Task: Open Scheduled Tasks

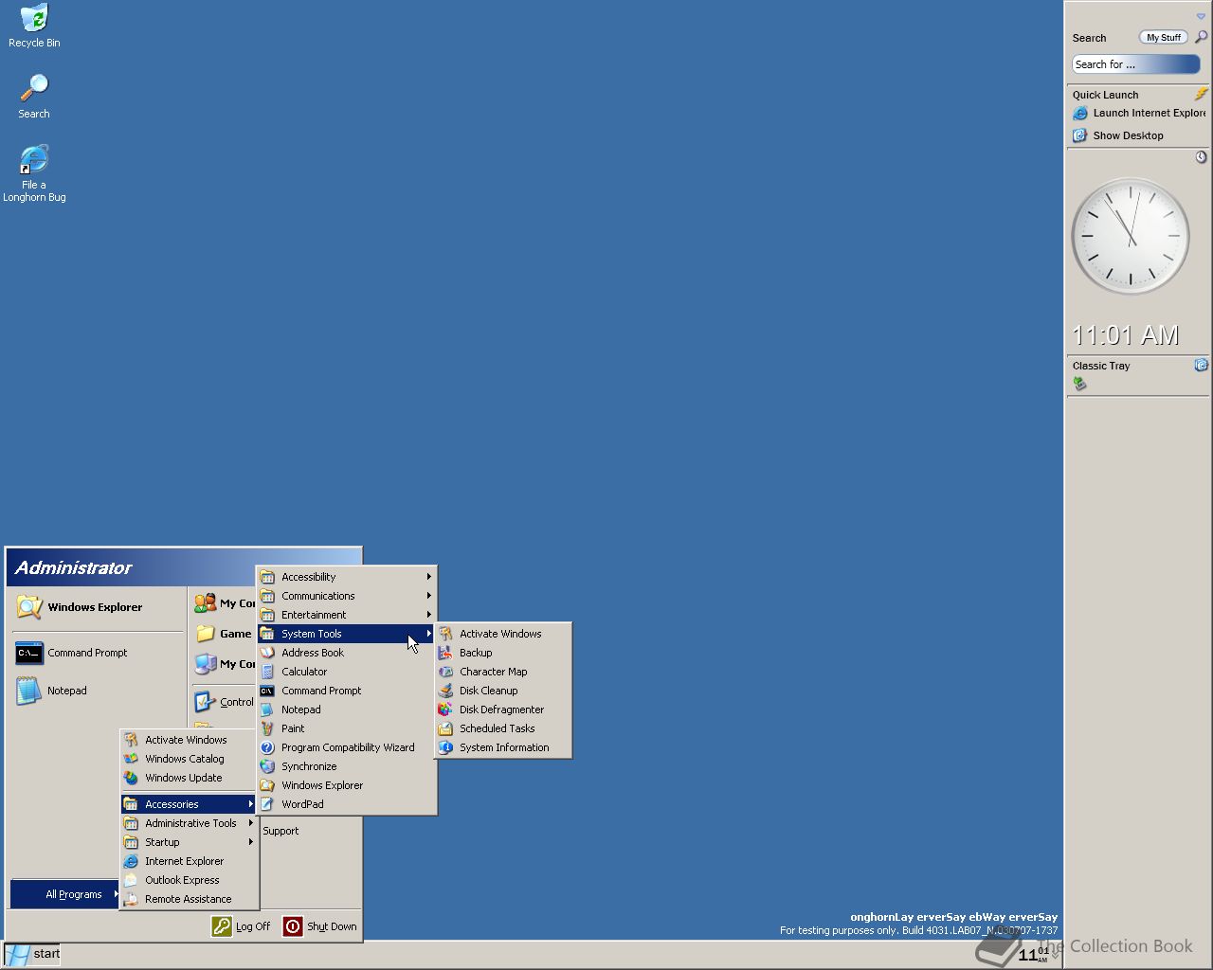Action: [503, 728]
